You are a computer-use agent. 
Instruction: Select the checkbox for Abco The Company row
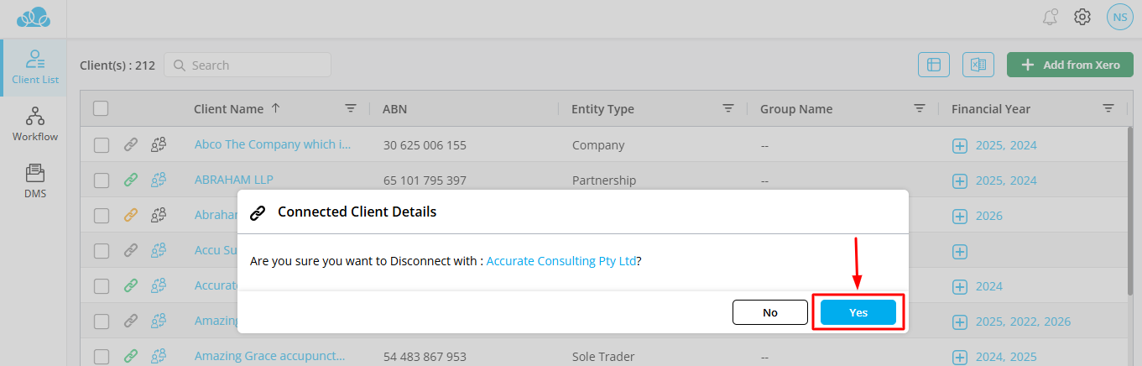(x=102, y=145)
